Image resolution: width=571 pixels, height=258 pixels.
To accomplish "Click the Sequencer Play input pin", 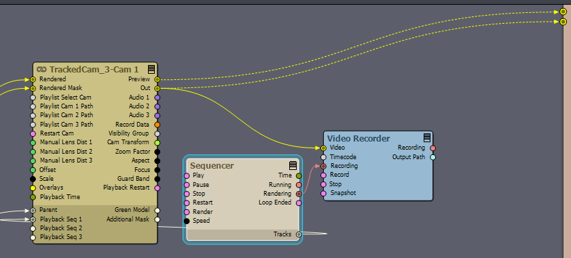I will [x=187, y=175].
